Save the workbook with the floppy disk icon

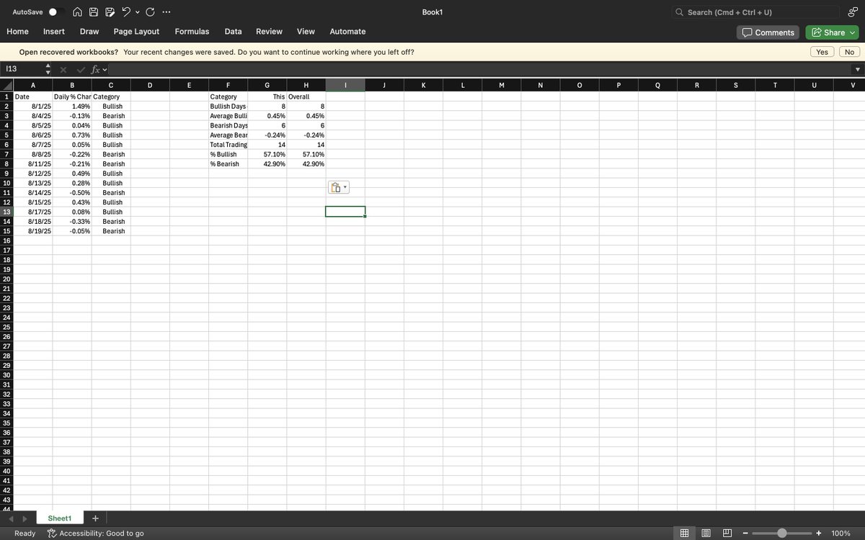click(x=94, y=12)
